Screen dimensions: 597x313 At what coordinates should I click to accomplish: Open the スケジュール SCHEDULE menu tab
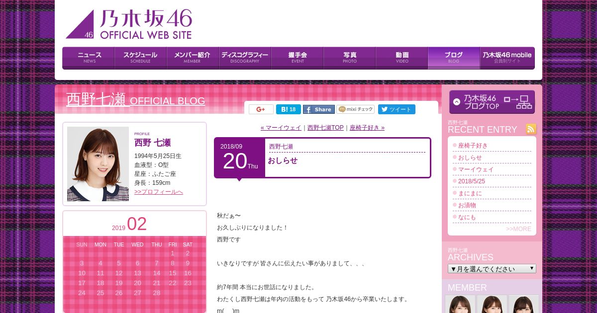click(x=140, y=58)
